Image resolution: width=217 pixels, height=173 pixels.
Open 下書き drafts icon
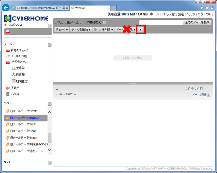click(x=8, y=88)
